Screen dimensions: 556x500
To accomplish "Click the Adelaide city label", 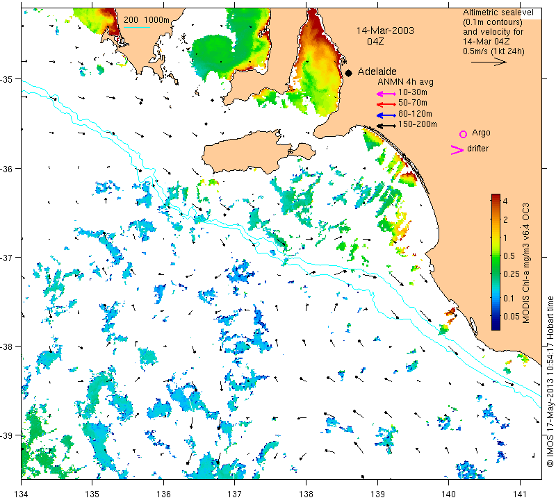I will pos(377,72).
